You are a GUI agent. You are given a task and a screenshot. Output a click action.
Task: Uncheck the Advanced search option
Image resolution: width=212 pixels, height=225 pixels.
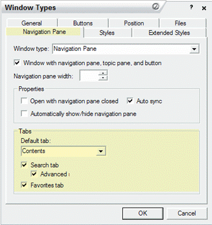34,174
